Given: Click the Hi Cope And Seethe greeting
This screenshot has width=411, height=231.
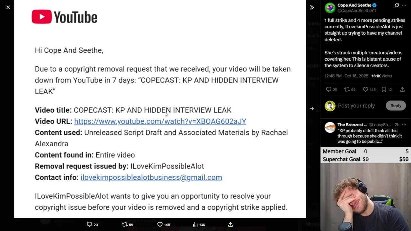Looking at the screenshot, I should [69, 50].
